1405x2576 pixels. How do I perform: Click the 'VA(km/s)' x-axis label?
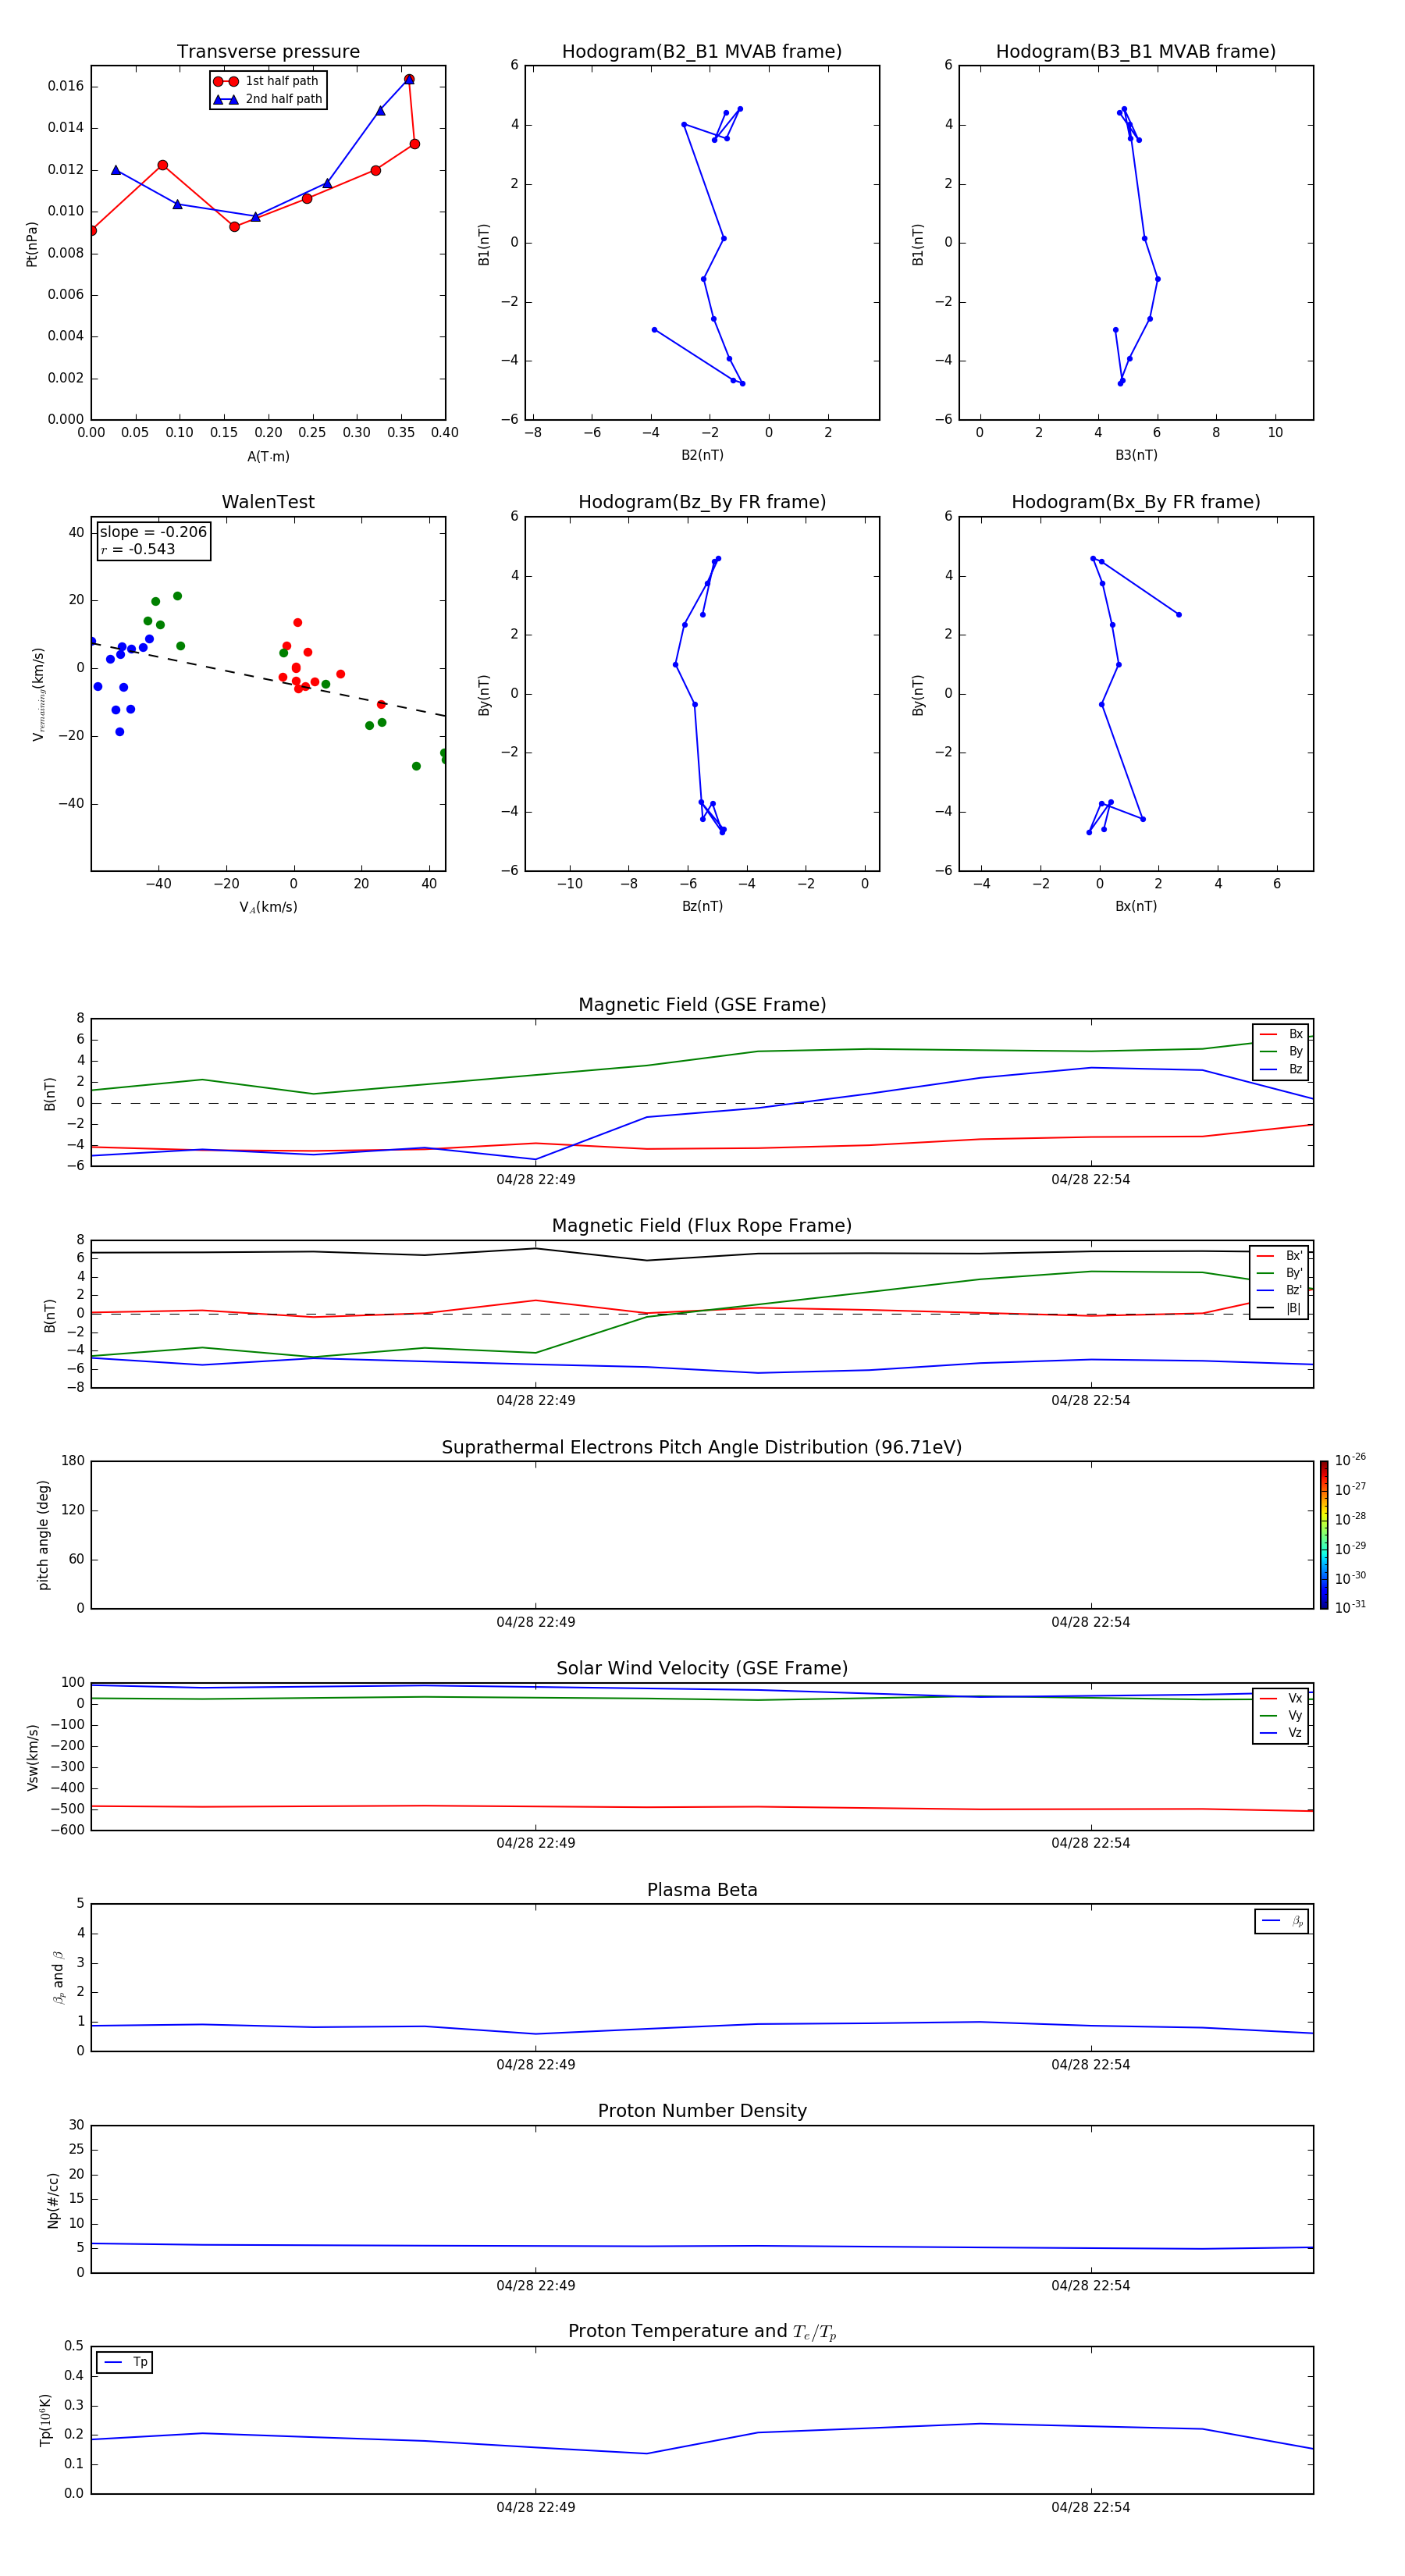click(x=268, y=907)
